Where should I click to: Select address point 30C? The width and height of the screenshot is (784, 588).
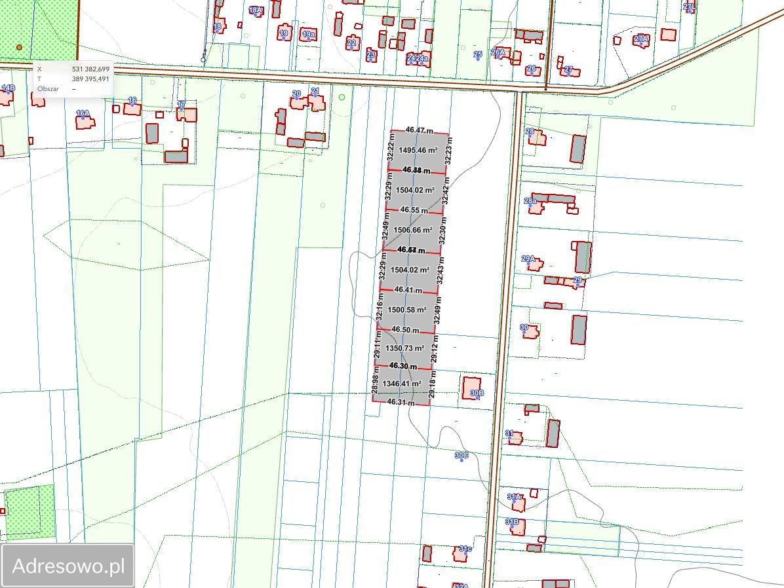[461, 456]
